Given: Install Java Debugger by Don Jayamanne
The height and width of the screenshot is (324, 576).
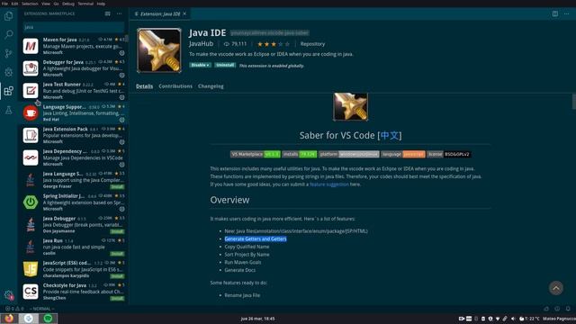Looking at the screenshot, I should [x=117, y=231].
